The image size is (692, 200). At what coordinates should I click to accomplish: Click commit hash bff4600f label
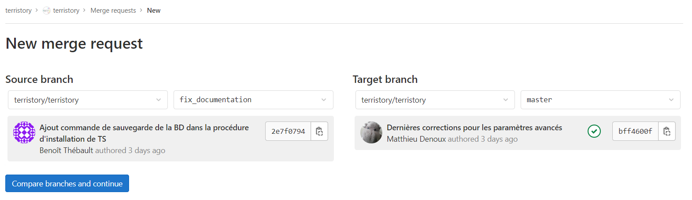click(x=635, y=131)
